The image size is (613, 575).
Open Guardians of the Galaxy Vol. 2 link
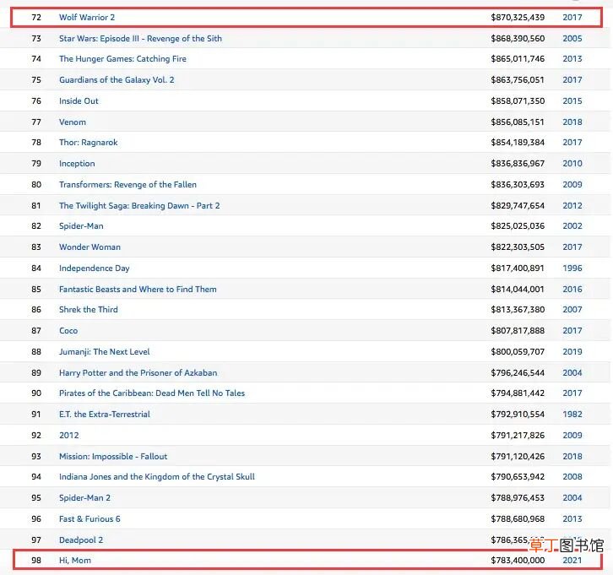[117, 79]
